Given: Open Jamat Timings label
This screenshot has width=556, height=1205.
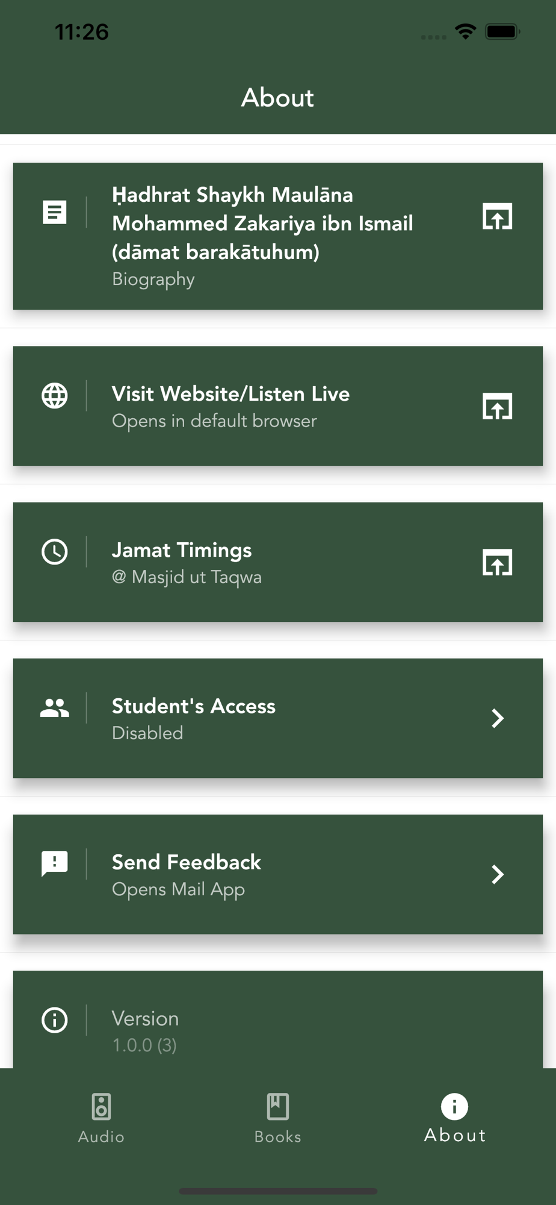Looking at the screenshot, I should [x=182, y=550].
